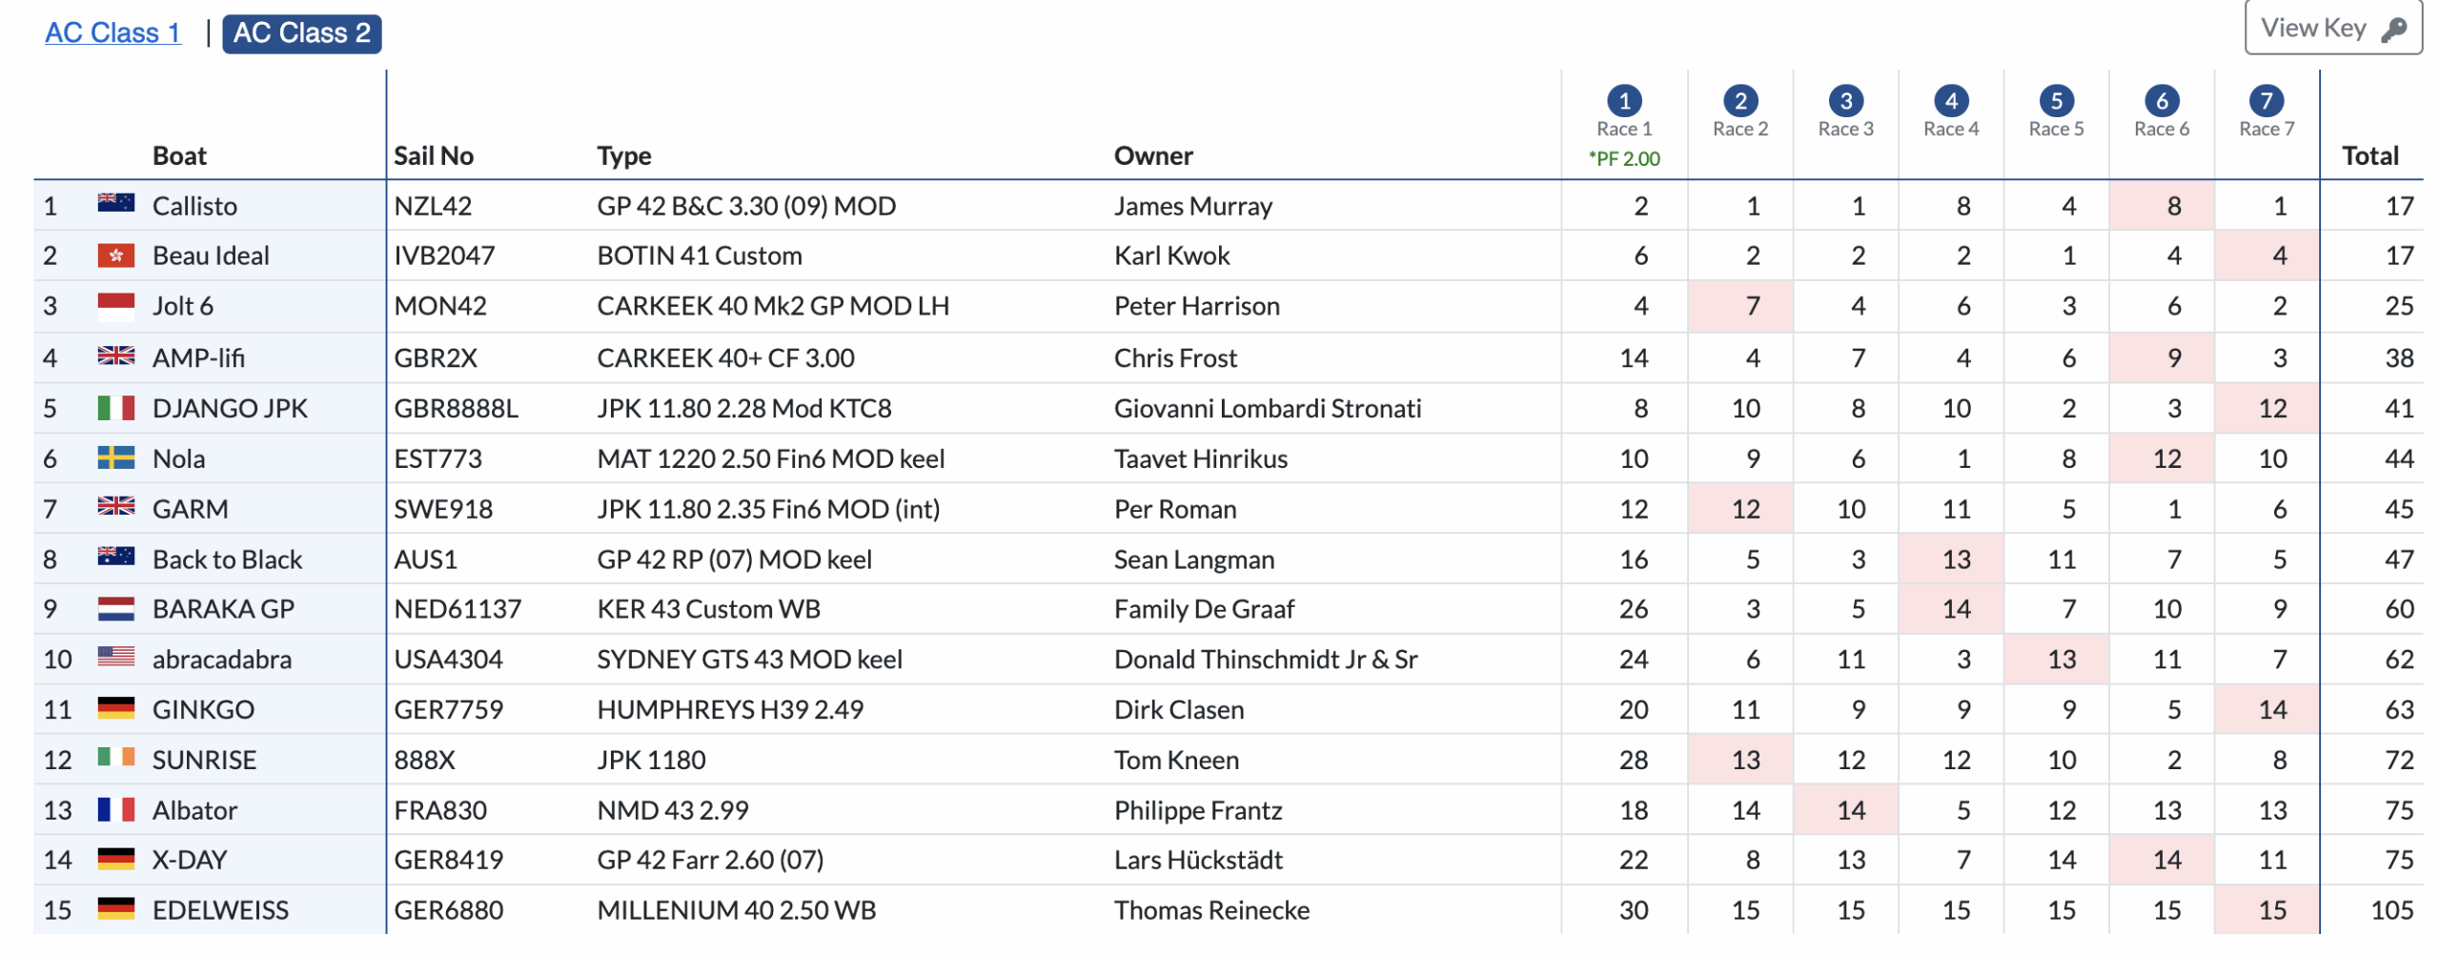This screenshot has width=2440, height=956.
Task: Click the Total column header
Action: (2370, 155)
